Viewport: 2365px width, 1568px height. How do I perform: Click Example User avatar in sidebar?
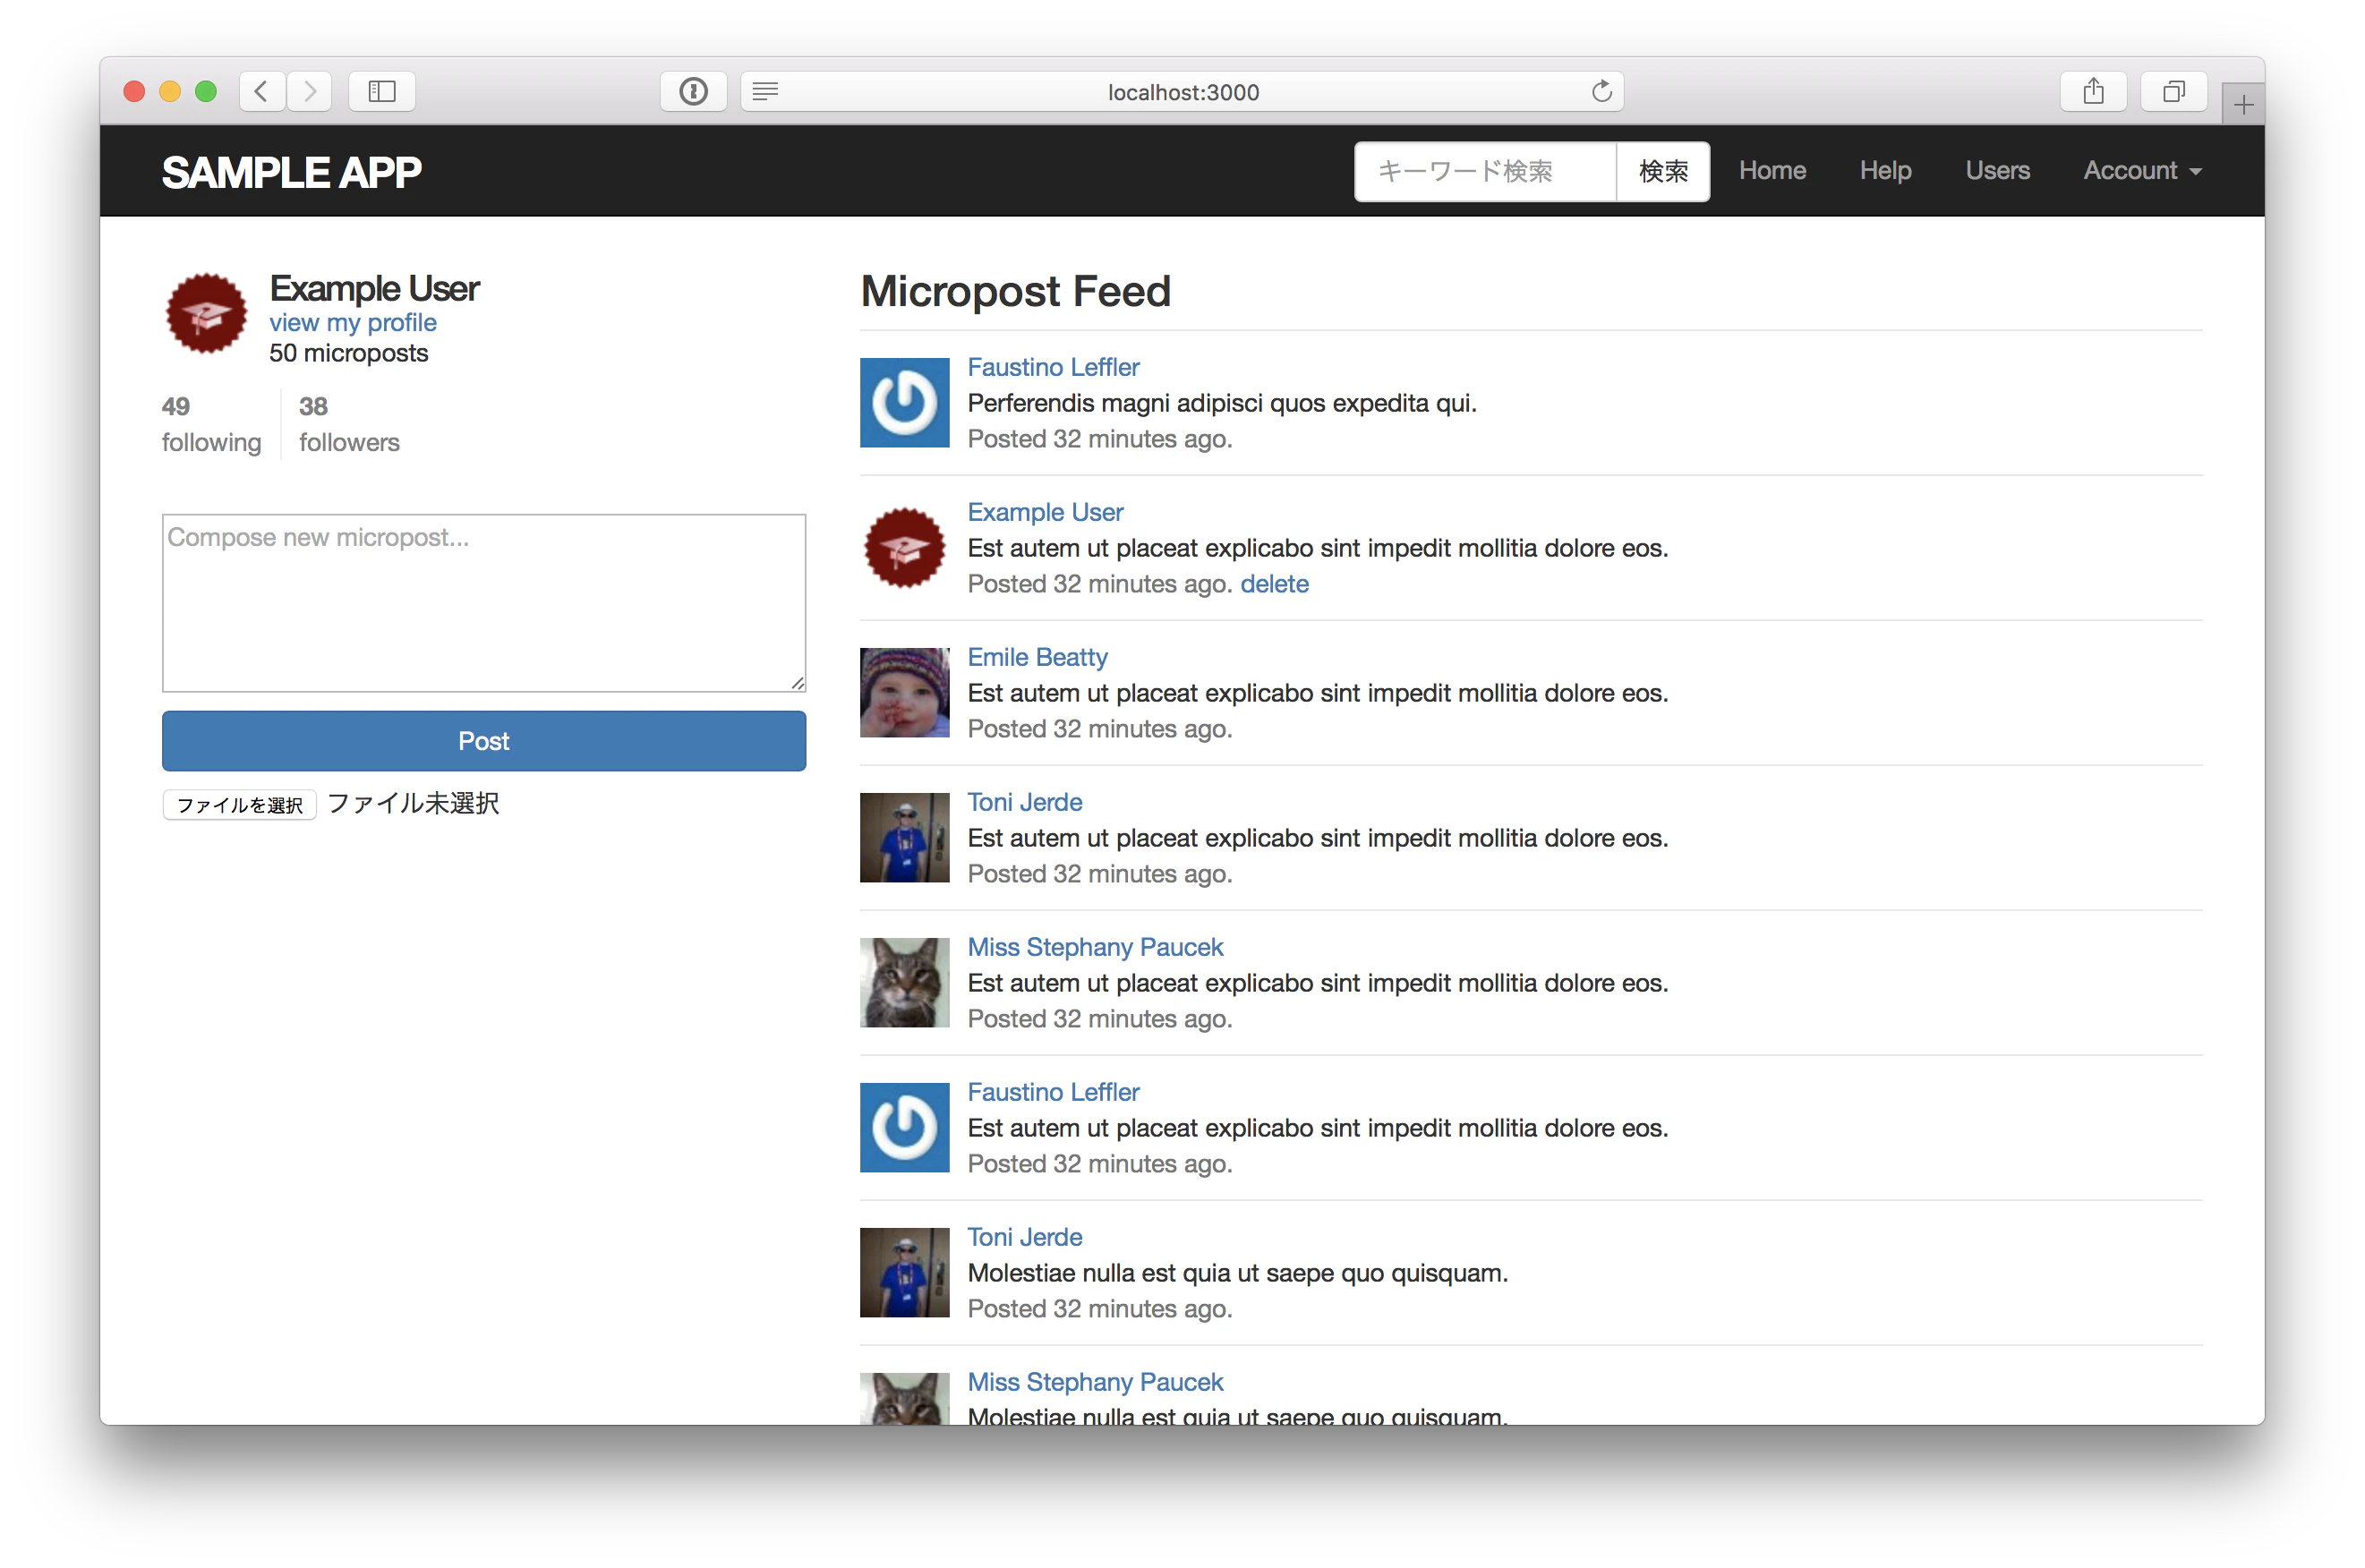tap(206, 313)
